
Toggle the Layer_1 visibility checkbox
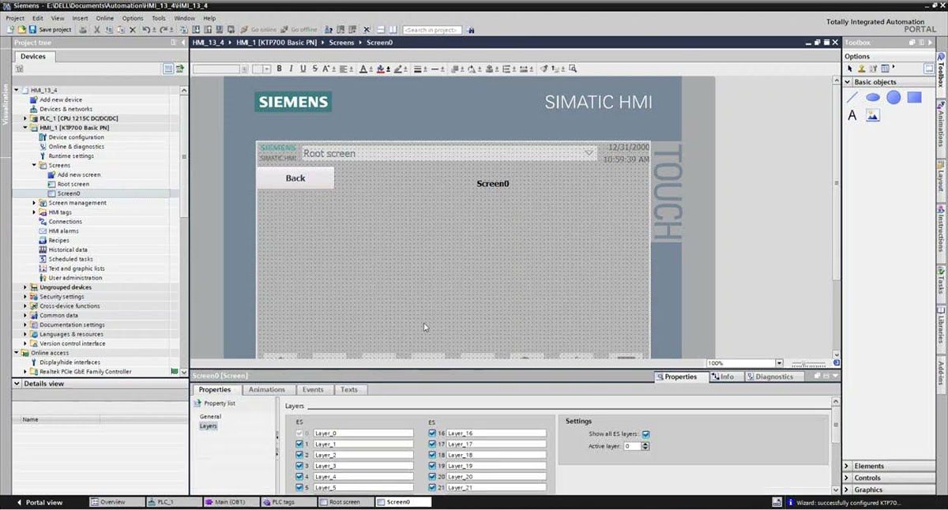(299, 444)
